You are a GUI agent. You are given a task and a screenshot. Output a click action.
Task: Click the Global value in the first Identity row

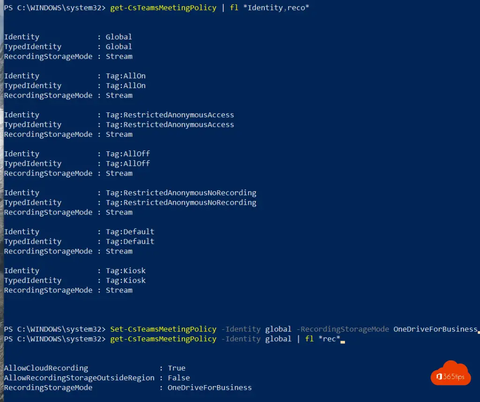pos(119,37)
